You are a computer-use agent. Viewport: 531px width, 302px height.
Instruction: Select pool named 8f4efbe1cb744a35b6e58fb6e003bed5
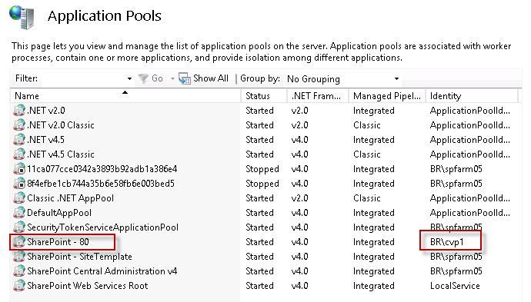coord(101,184)
